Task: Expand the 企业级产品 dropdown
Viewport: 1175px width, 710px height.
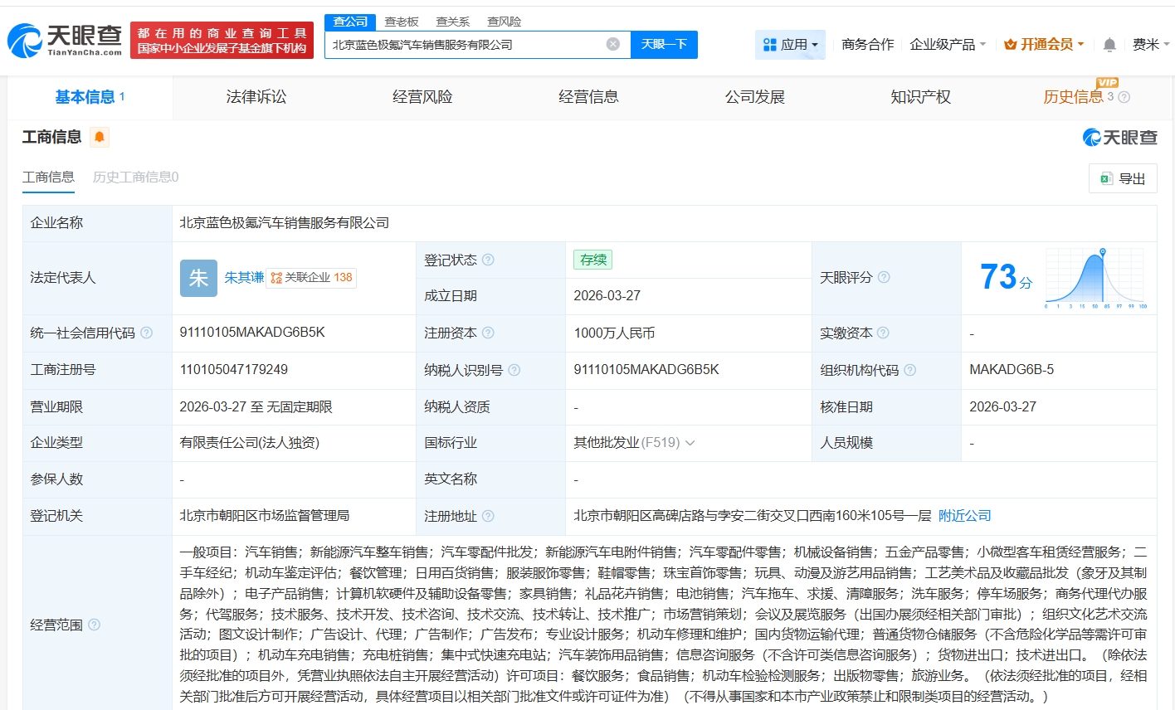Action: click(x=948, y=45)
